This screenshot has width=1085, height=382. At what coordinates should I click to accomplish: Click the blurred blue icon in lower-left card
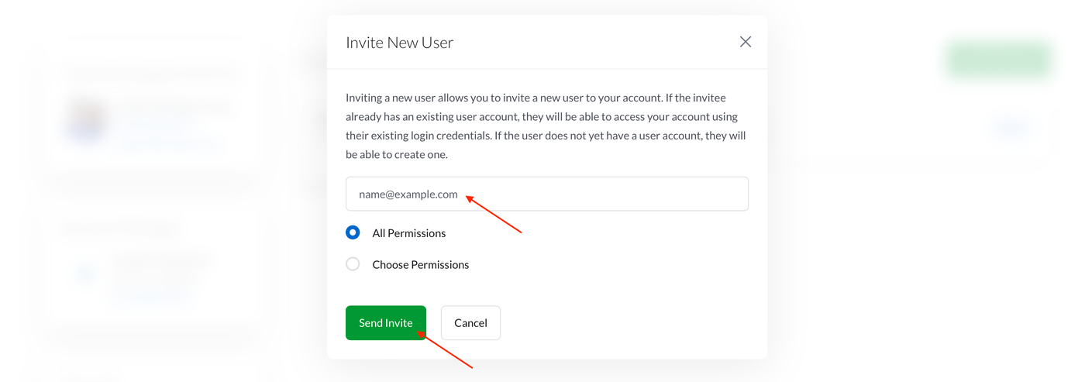(x=84, y=274)
